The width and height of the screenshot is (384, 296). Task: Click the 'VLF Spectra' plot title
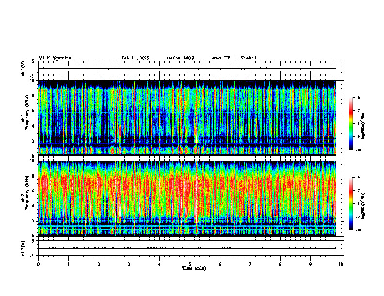point(55,58)
